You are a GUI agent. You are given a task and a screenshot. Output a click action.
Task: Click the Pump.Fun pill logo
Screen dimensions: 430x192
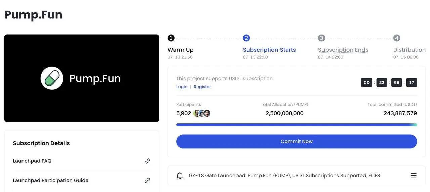(x=52, y=78)
